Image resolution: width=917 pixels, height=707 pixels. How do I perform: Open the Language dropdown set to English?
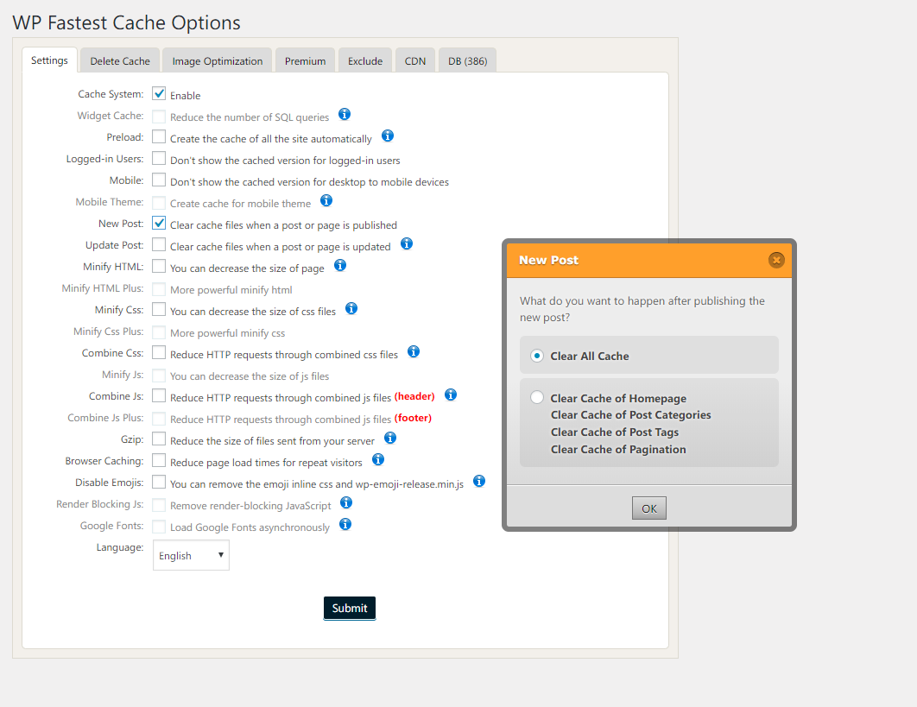click(191, 555)
